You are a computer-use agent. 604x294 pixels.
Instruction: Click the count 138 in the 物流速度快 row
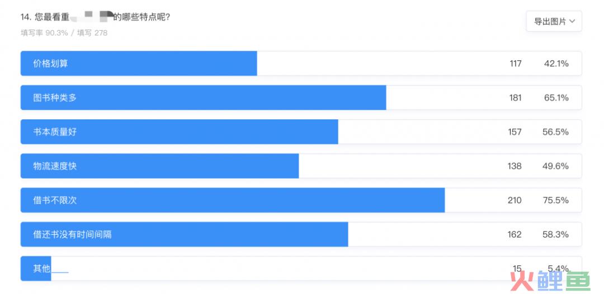(x=515, y=166)
